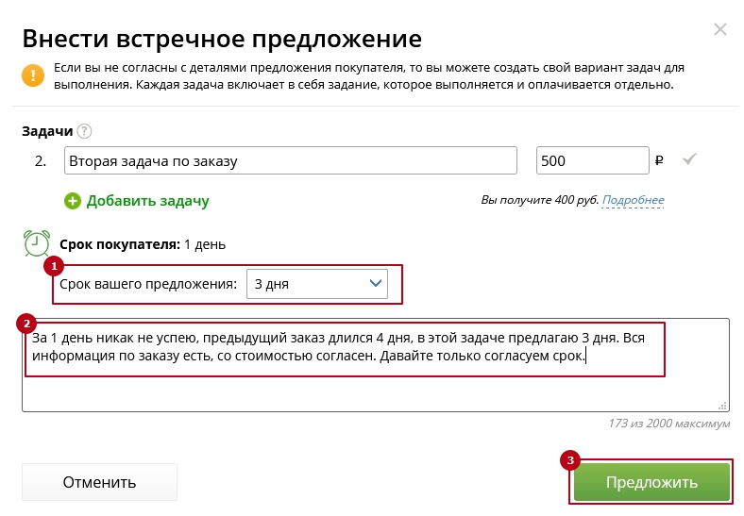The height and width of the screenshot is (516, 744).
Task: Click the ruble currency symbol after price
Action: point(659,160)
